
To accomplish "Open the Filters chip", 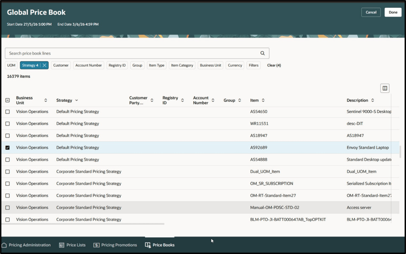I will click(x=253, y=65).
